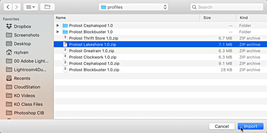Select Prolost Thrift Store 1.0.zip file

tap(93, 38)
